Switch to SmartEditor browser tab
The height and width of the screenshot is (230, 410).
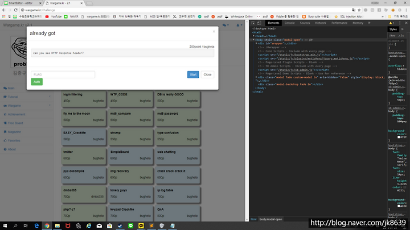(x=22, y=3)
